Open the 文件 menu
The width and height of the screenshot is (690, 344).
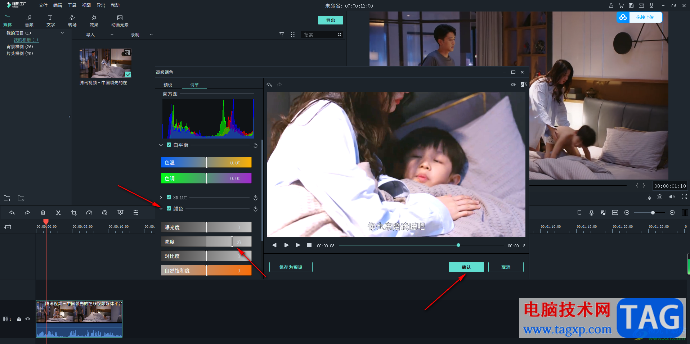point(43,5)
